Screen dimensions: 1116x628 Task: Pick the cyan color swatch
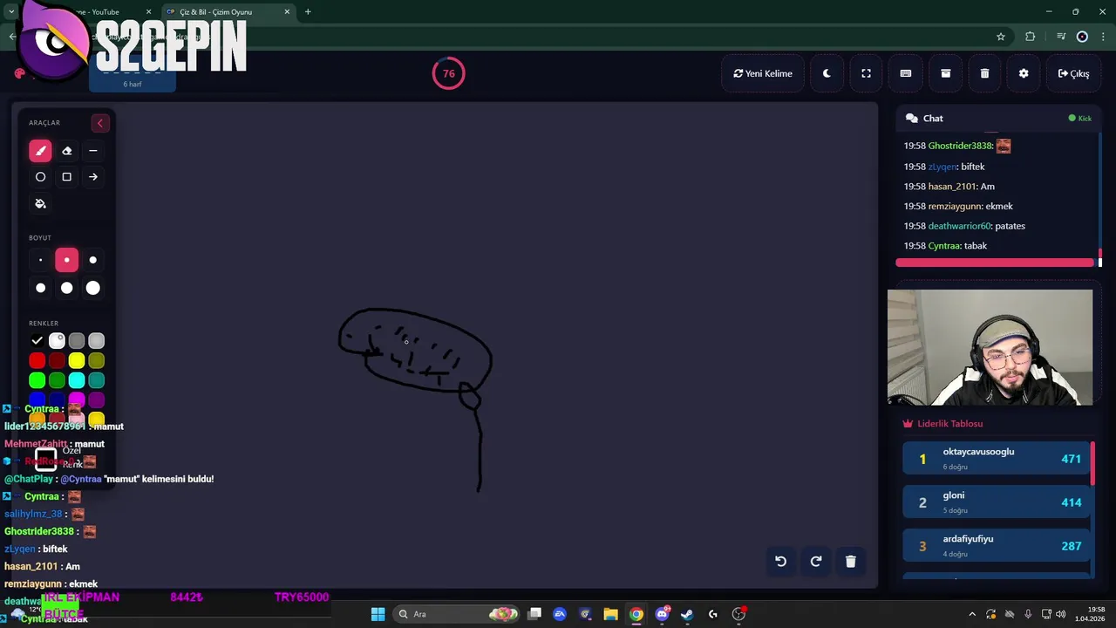click(x=77, y=380)
